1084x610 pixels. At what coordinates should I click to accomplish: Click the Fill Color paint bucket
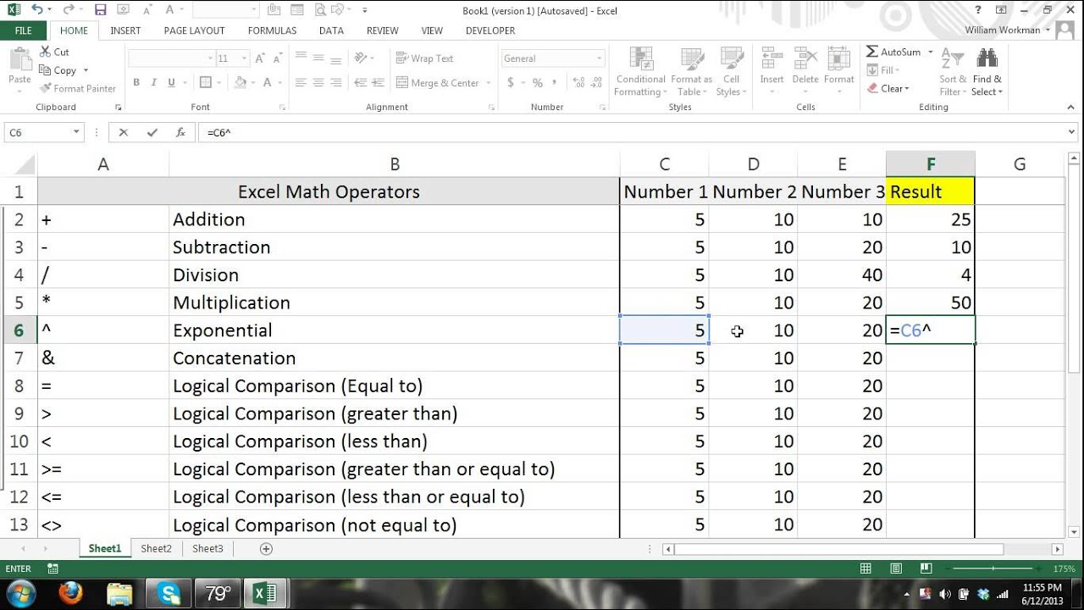click(x=241, y=83)
